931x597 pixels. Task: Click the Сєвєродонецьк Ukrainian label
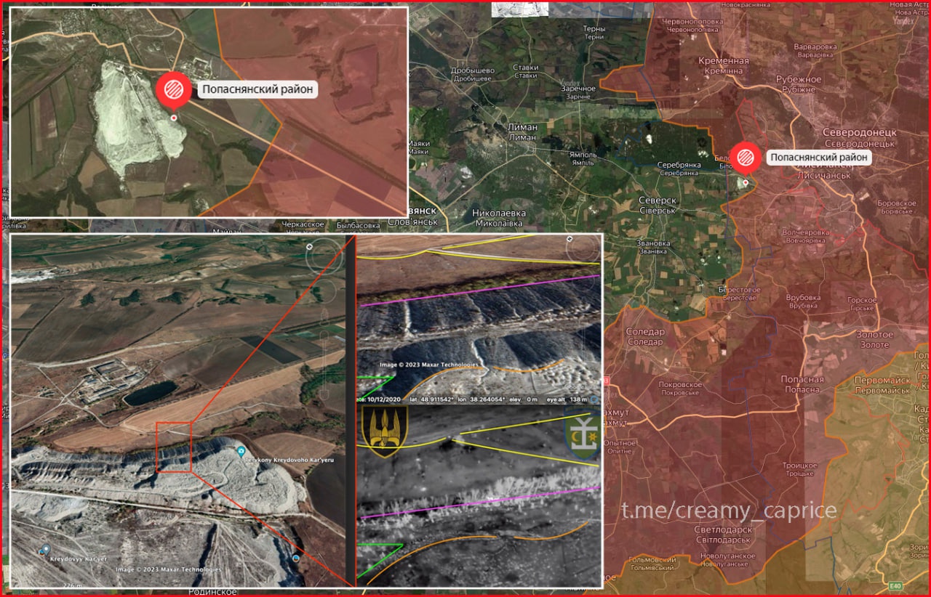tap(859, 143)
